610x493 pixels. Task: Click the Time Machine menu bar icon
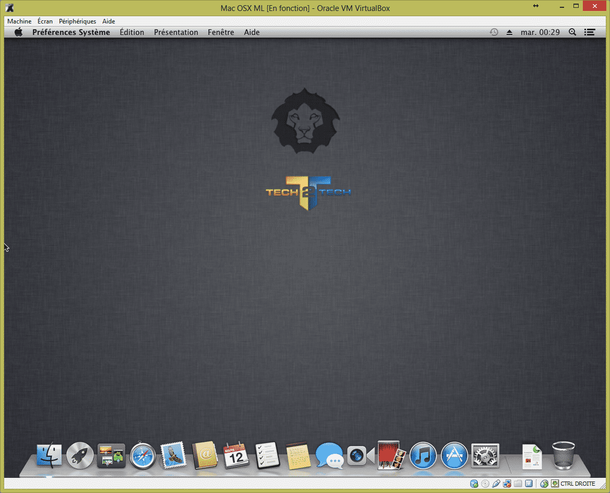(x=494, y=32)
